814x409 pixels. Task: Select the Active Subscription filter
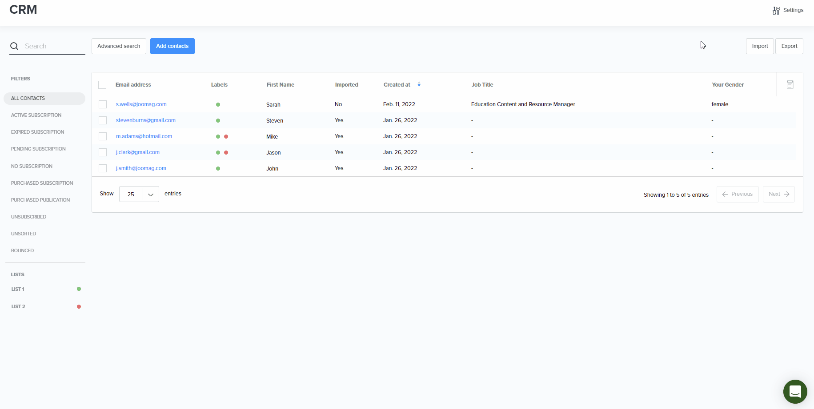(x=36, y=115)
